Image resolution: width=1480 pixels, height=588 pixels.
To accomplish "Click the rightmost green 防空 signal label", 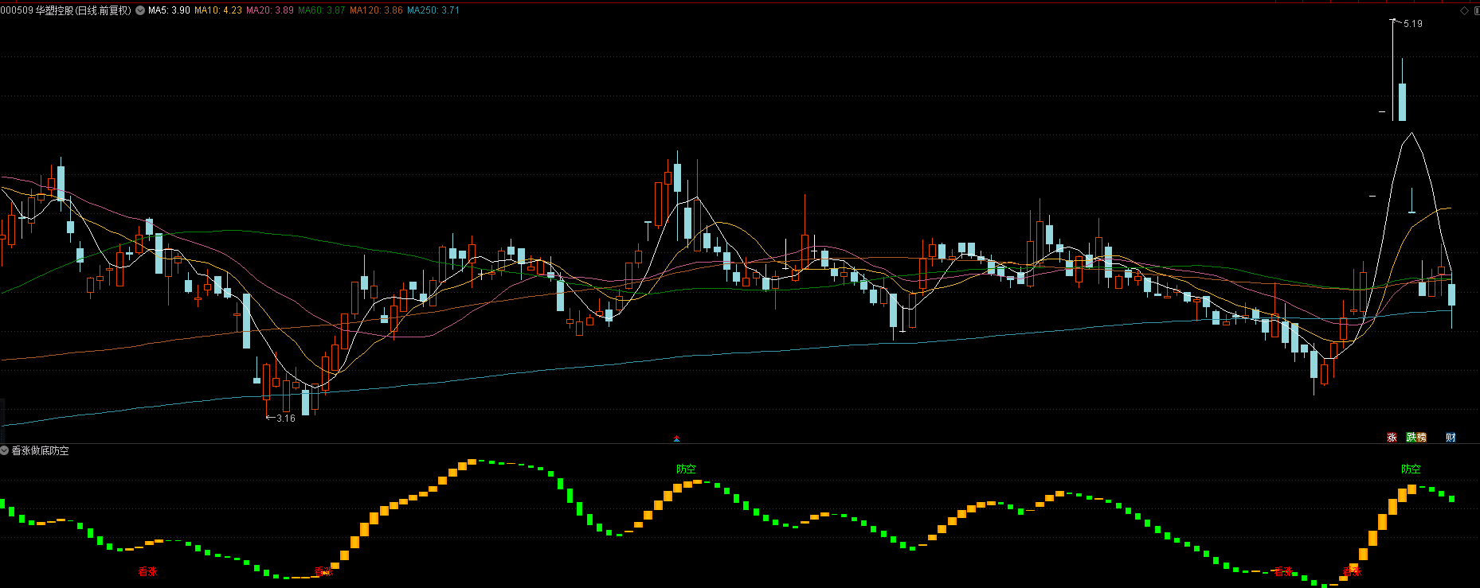I will [1411, 469].
